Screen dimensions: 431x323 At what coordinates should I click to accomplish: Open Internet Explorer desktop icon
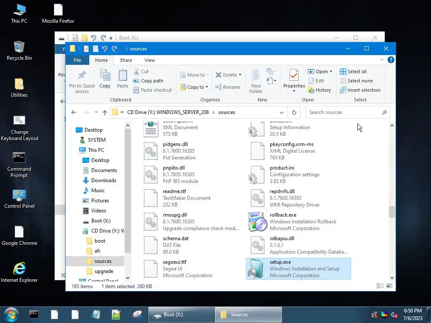19,273
